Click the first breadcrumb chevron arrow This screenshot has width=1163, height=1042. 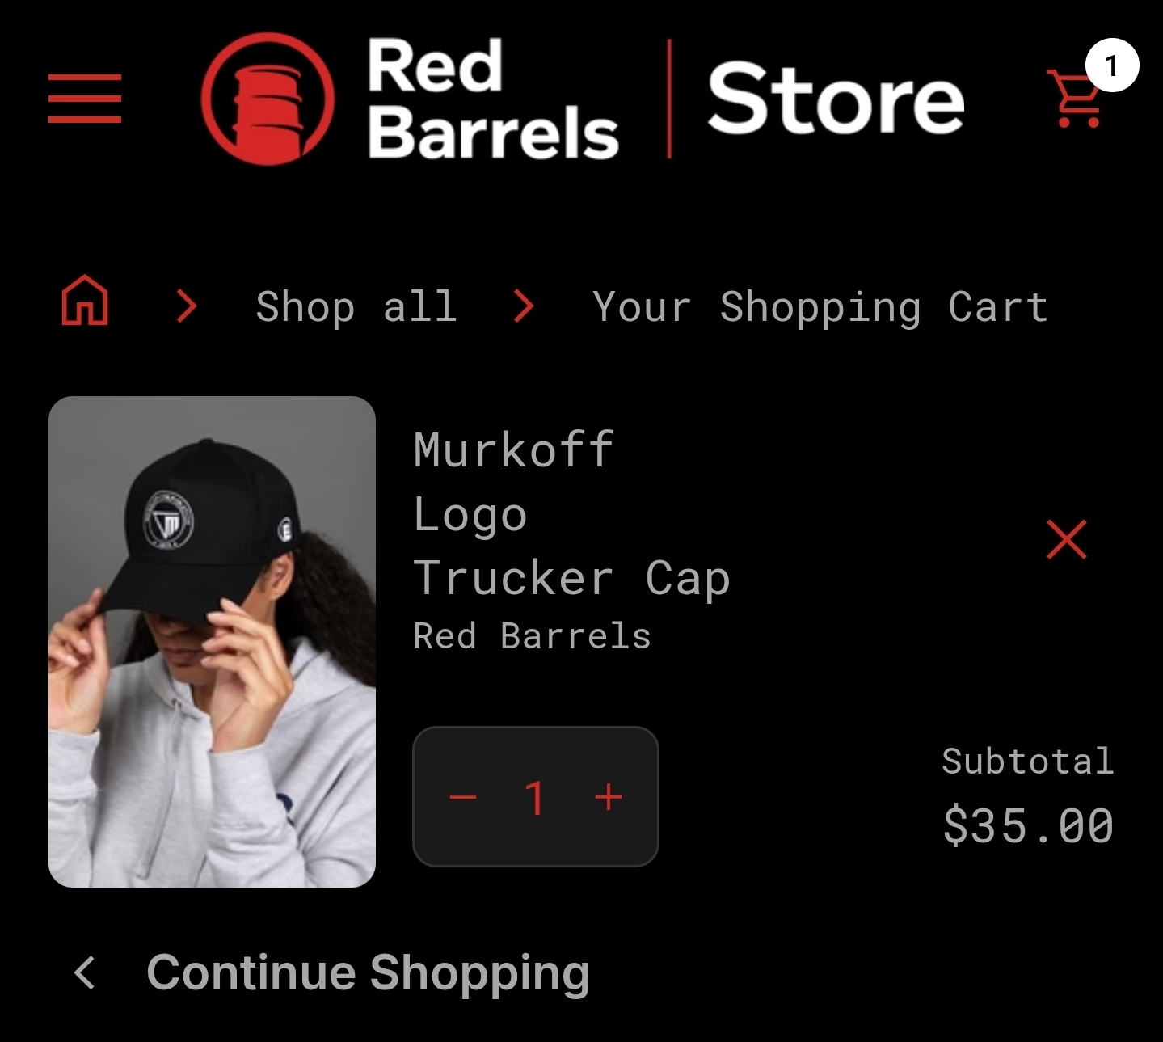188,306
